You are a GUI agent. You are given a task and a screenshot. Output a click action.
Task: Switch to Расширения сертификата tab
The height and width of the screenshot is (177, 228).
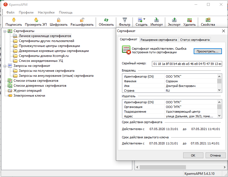point(159,40)
